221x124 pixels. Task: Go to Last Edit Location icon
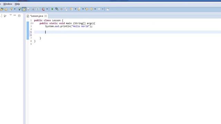pos(87,9)
